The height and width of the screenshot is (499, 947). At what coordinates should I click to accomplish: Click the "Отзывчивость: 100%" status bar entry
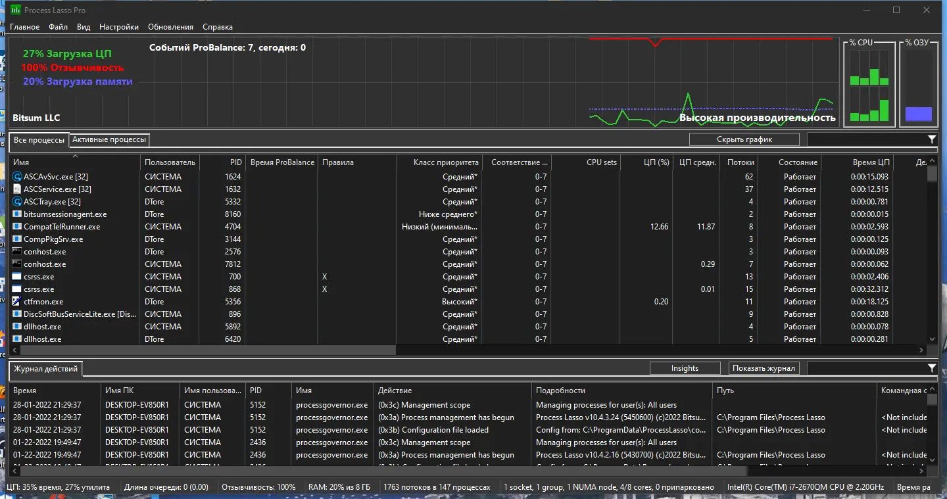258,487
